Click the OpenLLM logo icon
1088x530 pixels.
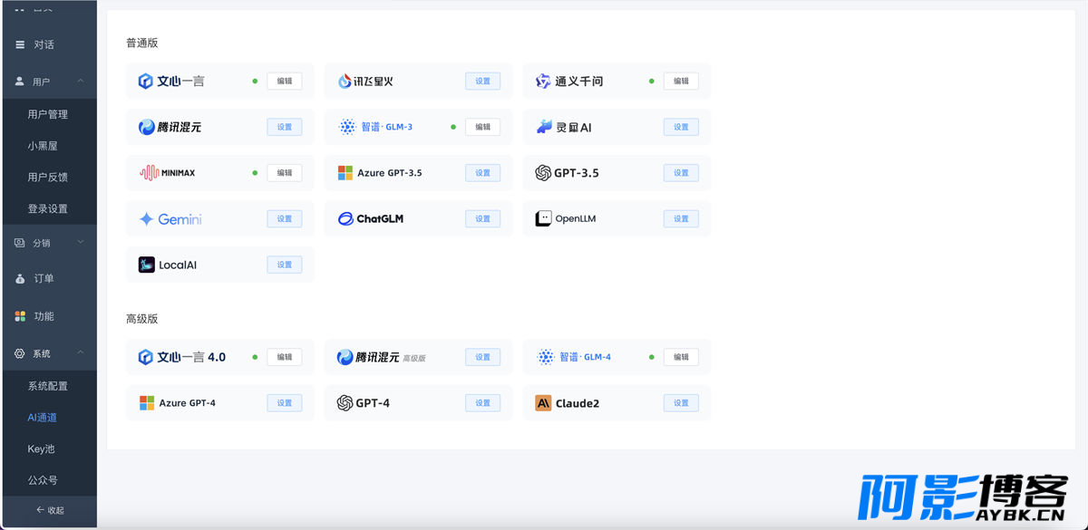pyautogui.click(x=543, y=219)
